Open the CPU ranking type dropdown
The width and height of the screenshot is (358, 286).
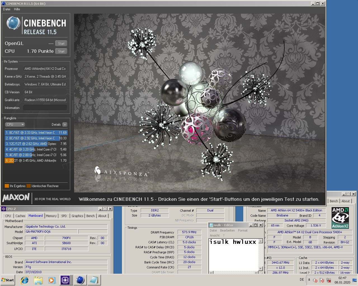tap(15, 125)
